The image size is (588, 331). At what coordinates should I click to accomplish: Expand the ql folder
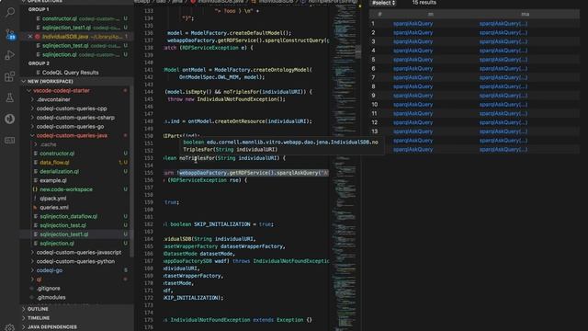[39, 280]
